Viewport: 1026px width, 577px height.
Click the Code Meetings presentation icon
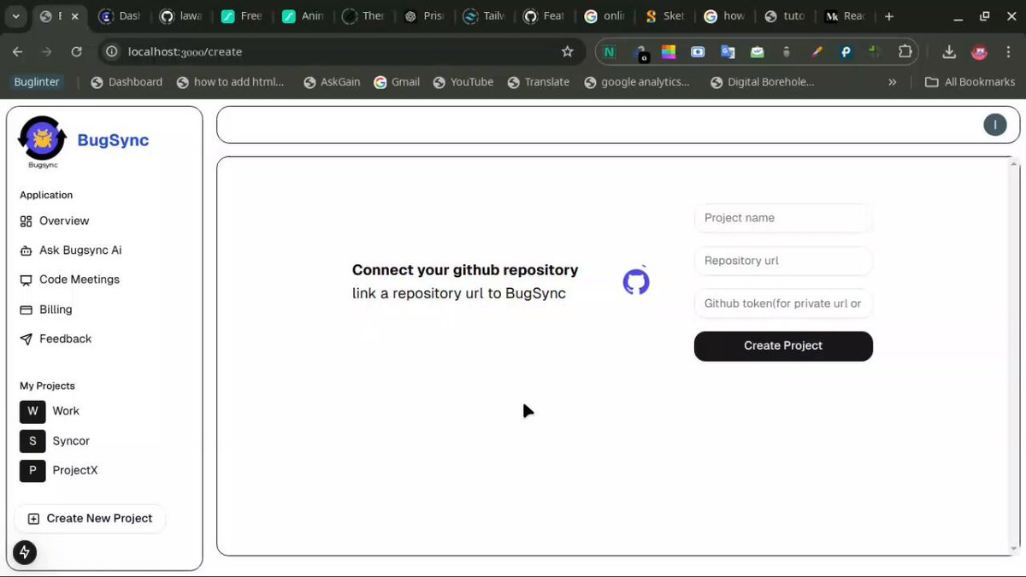tap(26, 280)
